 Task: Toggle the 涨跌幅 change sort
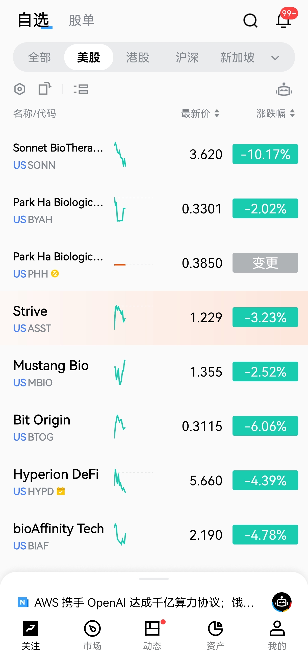pos(275,113)
